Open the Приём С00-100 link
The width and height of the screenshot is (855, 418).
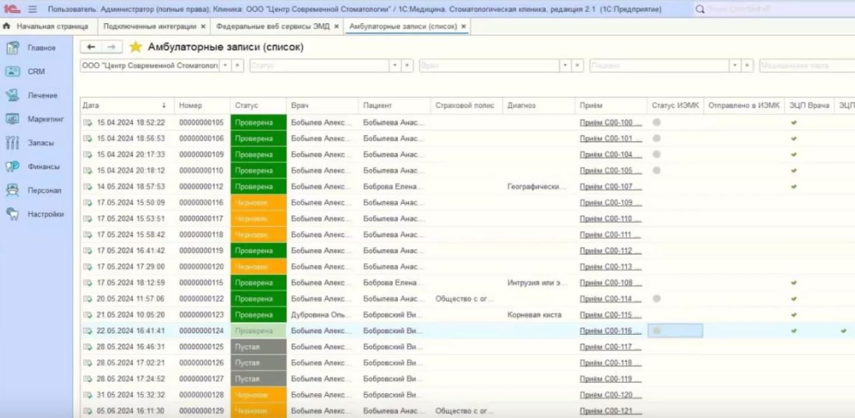611,123
